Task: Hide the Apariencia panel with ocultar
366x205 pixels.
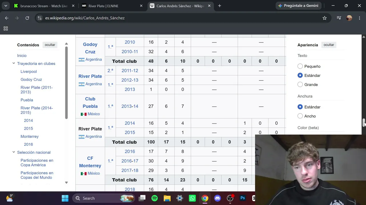Action: (329, 45)
